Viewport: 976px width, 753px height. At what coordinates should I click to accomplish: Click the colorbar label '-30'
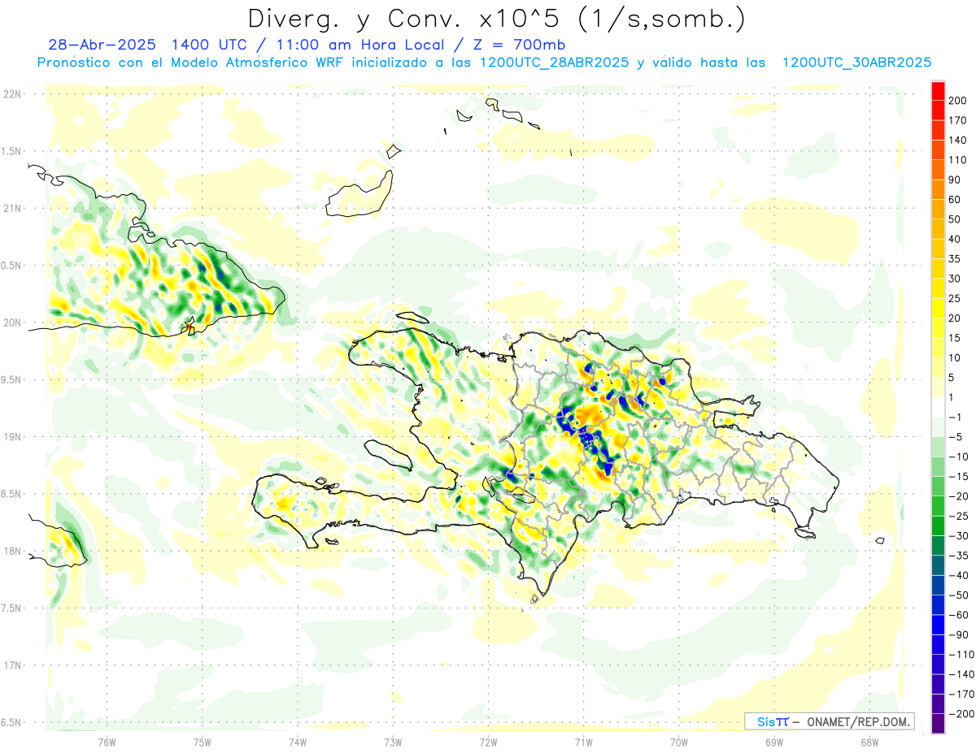point(960,536)
